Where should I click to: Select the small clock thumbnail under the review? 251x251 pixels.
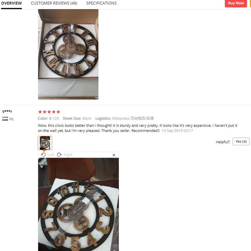tap(45, 143)
